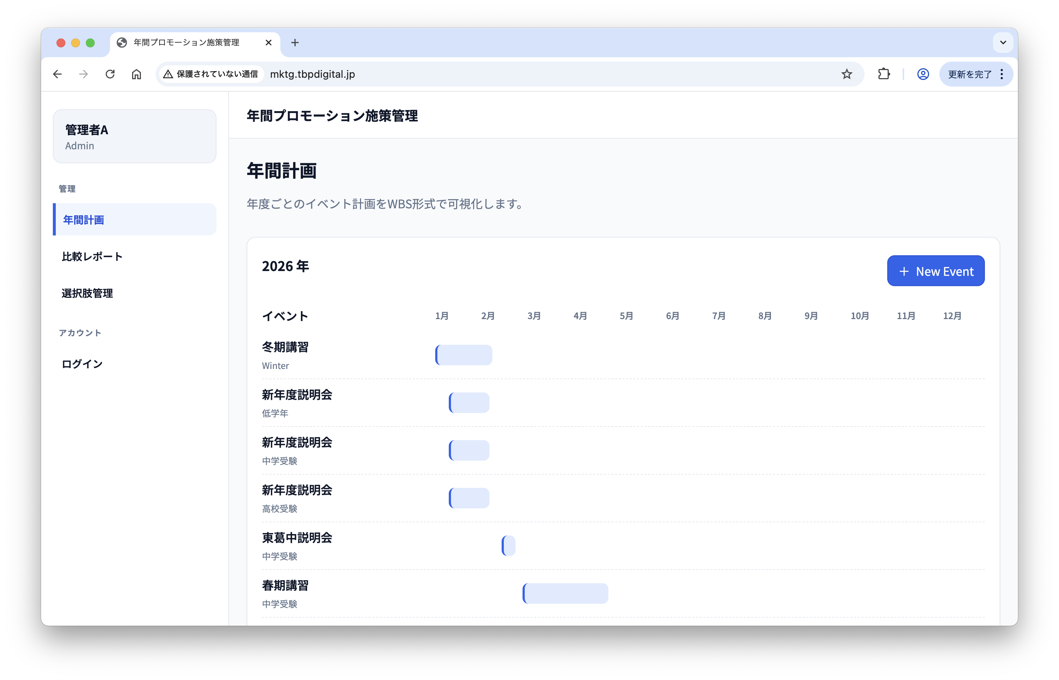Open the browser profile account icon
1059x680 pixels.
(922, 74)
